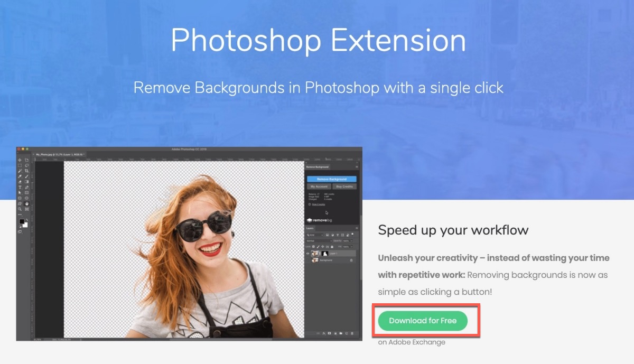Click the new group folder icon
The height and width of the screenshot is (364, 634).
(x=341, y=333)
